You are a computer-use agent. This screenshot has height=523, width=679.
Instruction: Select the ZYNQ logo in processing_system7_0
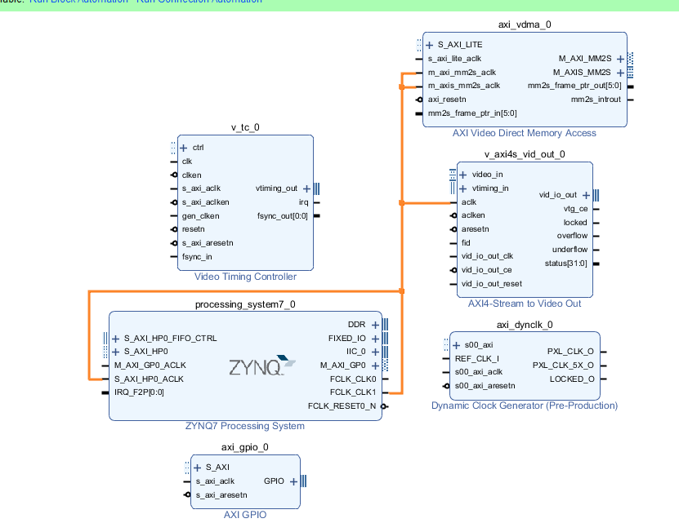(262, 366)
